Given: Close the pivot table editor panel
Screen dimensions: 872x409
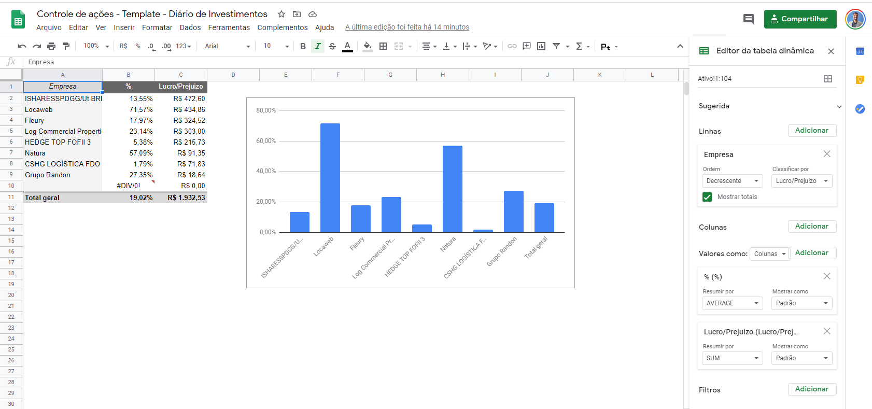Looking at the screenshot, I should coord(831,51).
